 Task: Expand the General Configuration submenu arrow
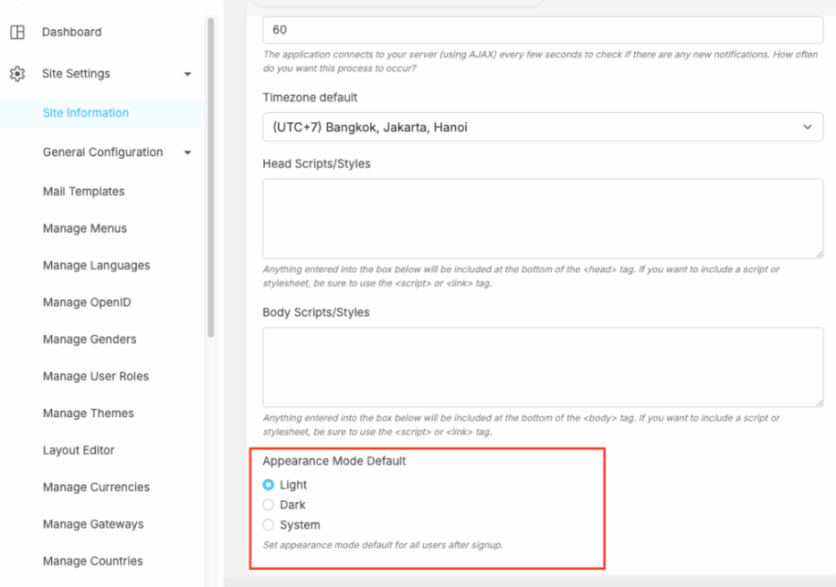tap(188, 152)
